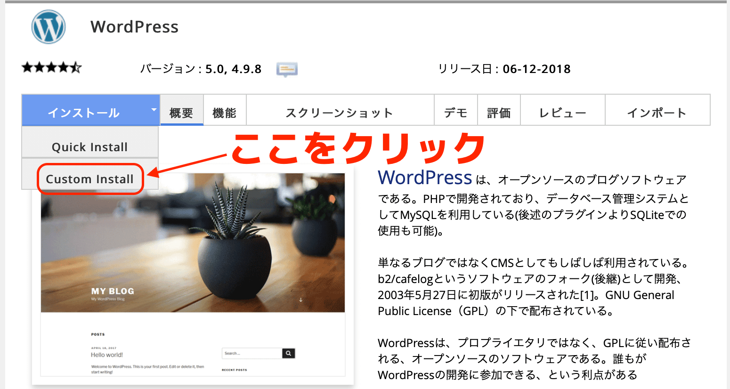Click the magnifier search icon in blog preview

(288, 353)
